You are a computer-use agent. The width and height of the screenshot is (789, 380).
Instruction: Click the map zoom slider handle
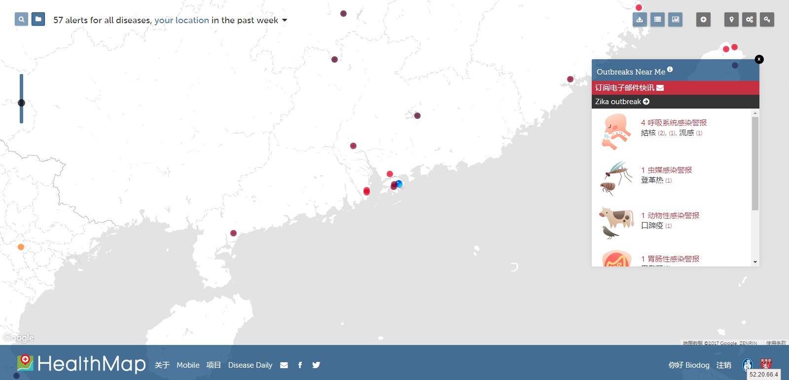point(21,103)
